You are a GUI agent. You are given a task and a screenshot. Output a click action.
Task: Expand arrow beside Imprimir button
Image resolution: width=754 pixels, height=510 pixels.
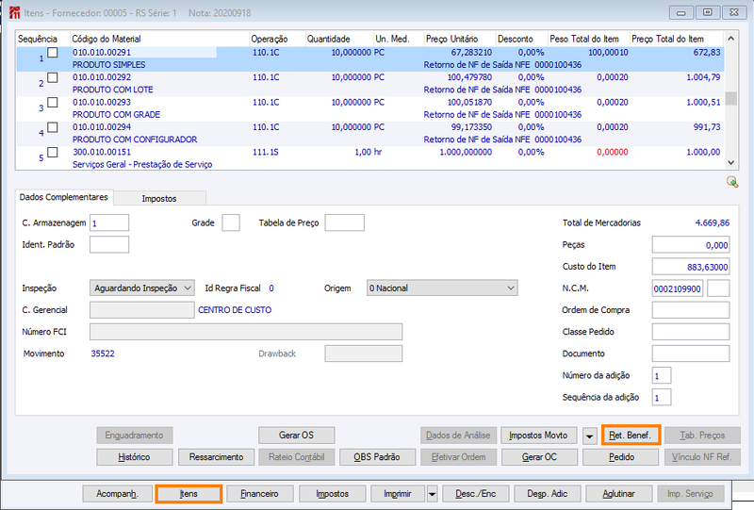pyautogui.click(x=432, y=494)
